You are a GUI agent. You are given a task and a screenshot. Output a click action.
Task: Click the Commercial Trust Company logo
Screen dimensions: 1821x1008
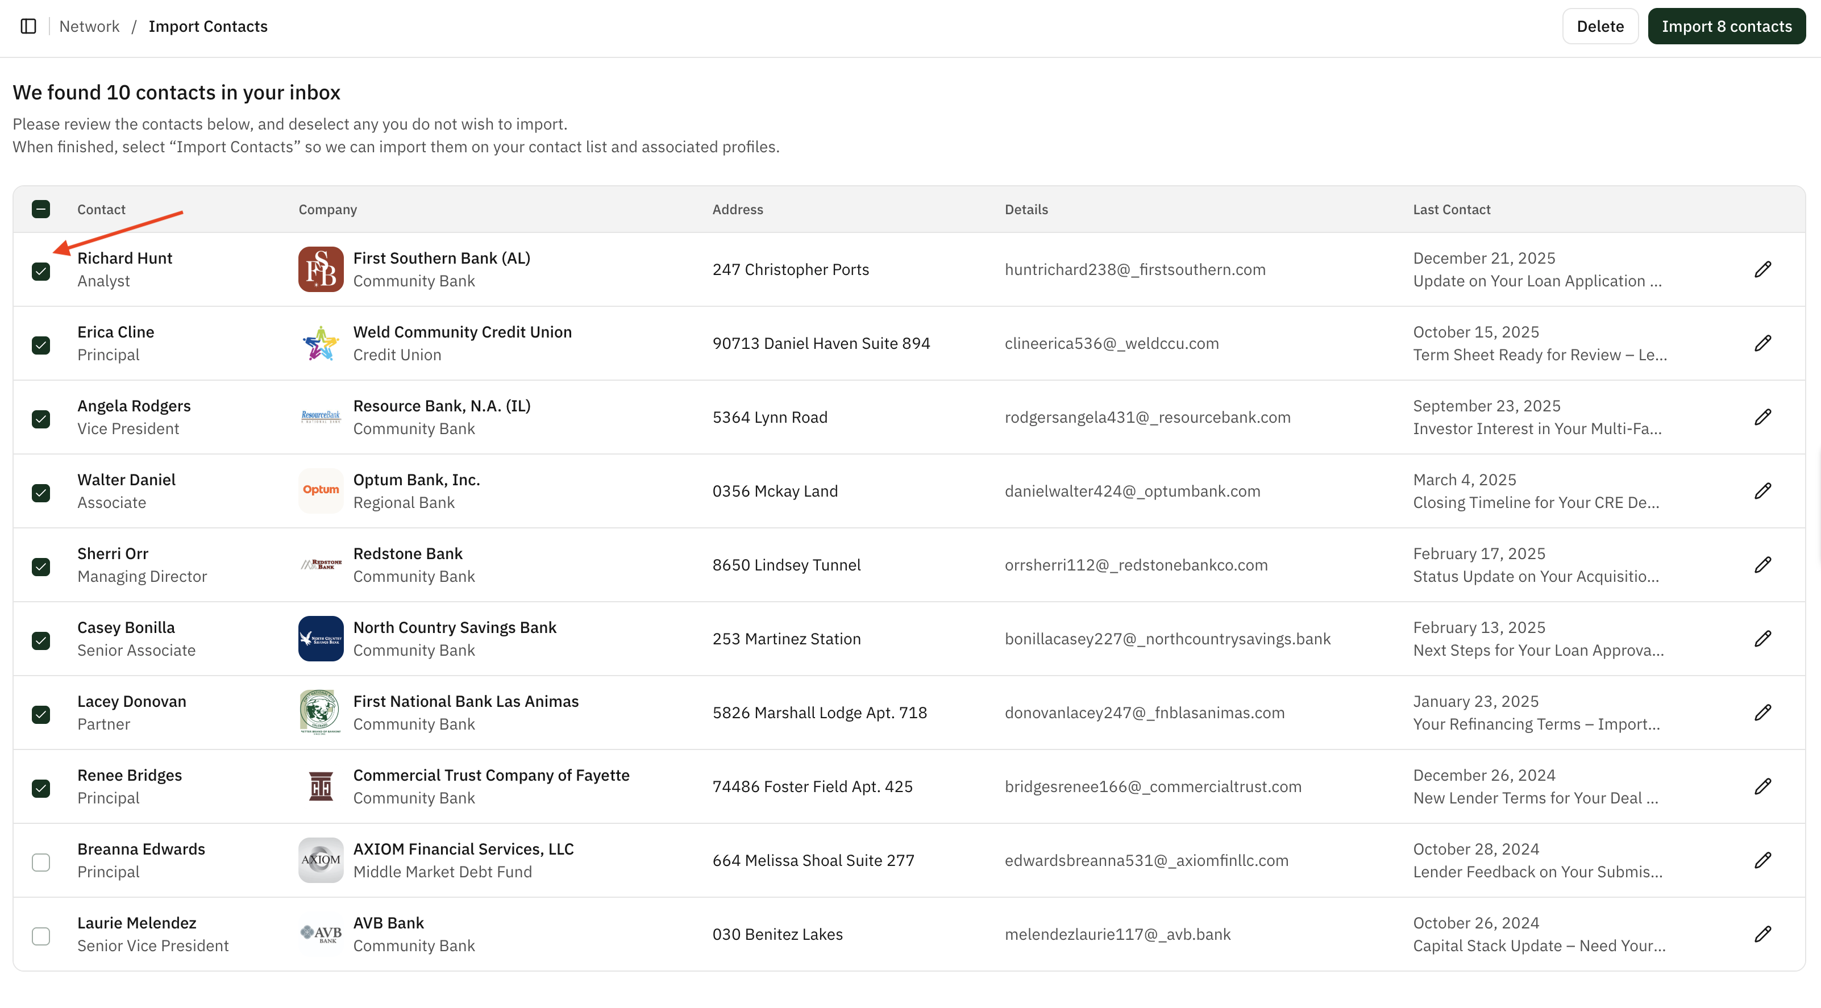point(320,786)
